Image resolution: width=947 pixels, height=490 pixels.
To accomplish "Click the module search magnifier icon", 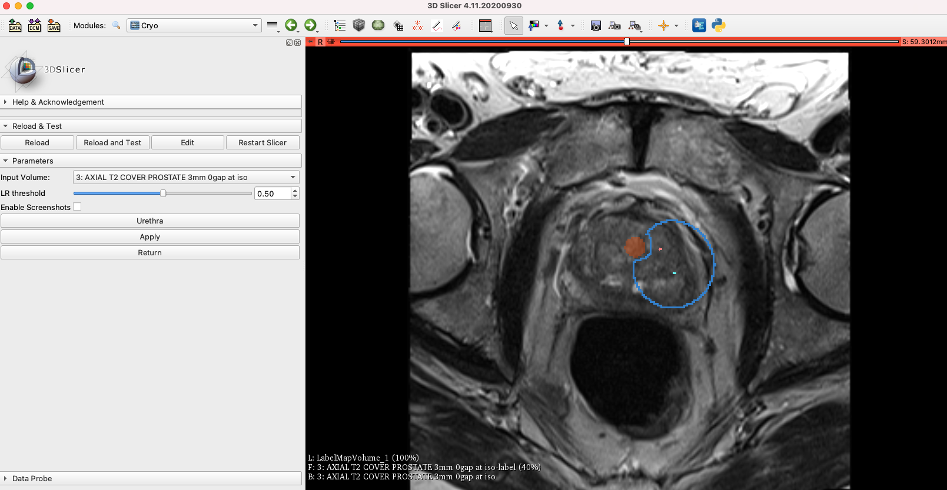I will [117, 25].
